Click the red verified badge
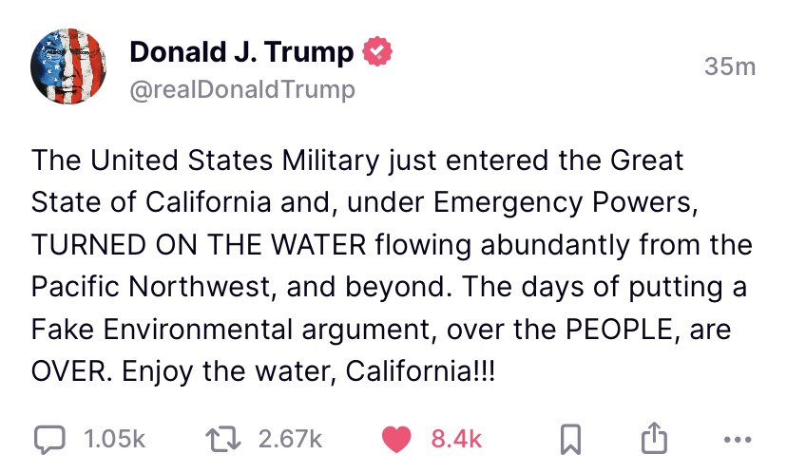 click(378, 51)
